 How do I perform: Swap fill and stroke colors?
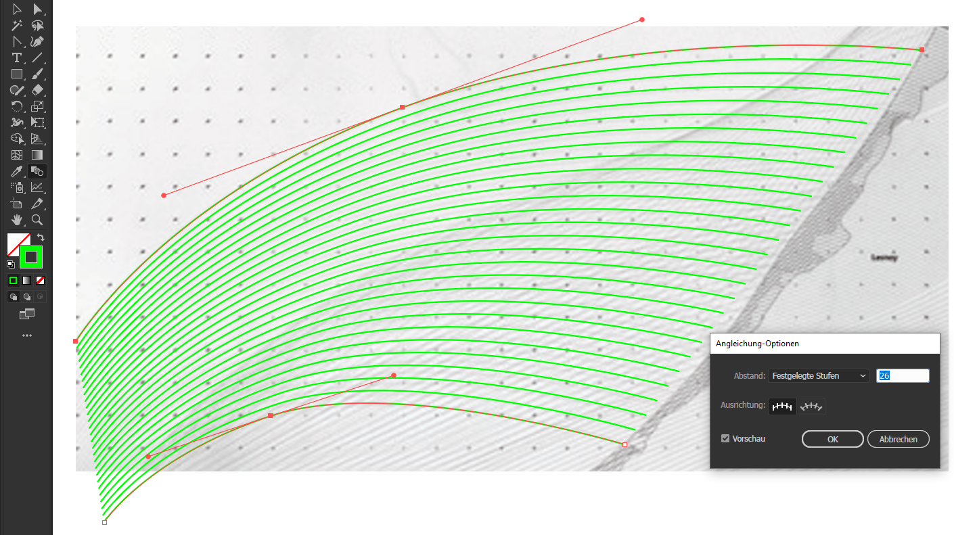click(x=40, y=237)
